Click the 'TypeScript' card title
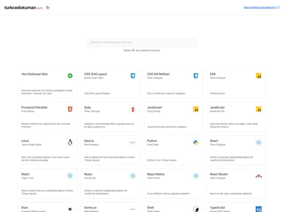This screenshot has width=284, height=212. (218, 207)
